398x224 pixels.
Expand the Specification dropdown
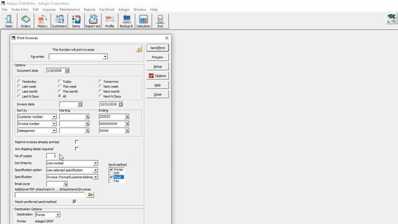(95, 177)
